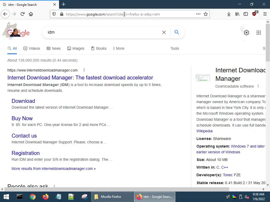
Task: Switch to News results
Action: [x=54, y=48]
